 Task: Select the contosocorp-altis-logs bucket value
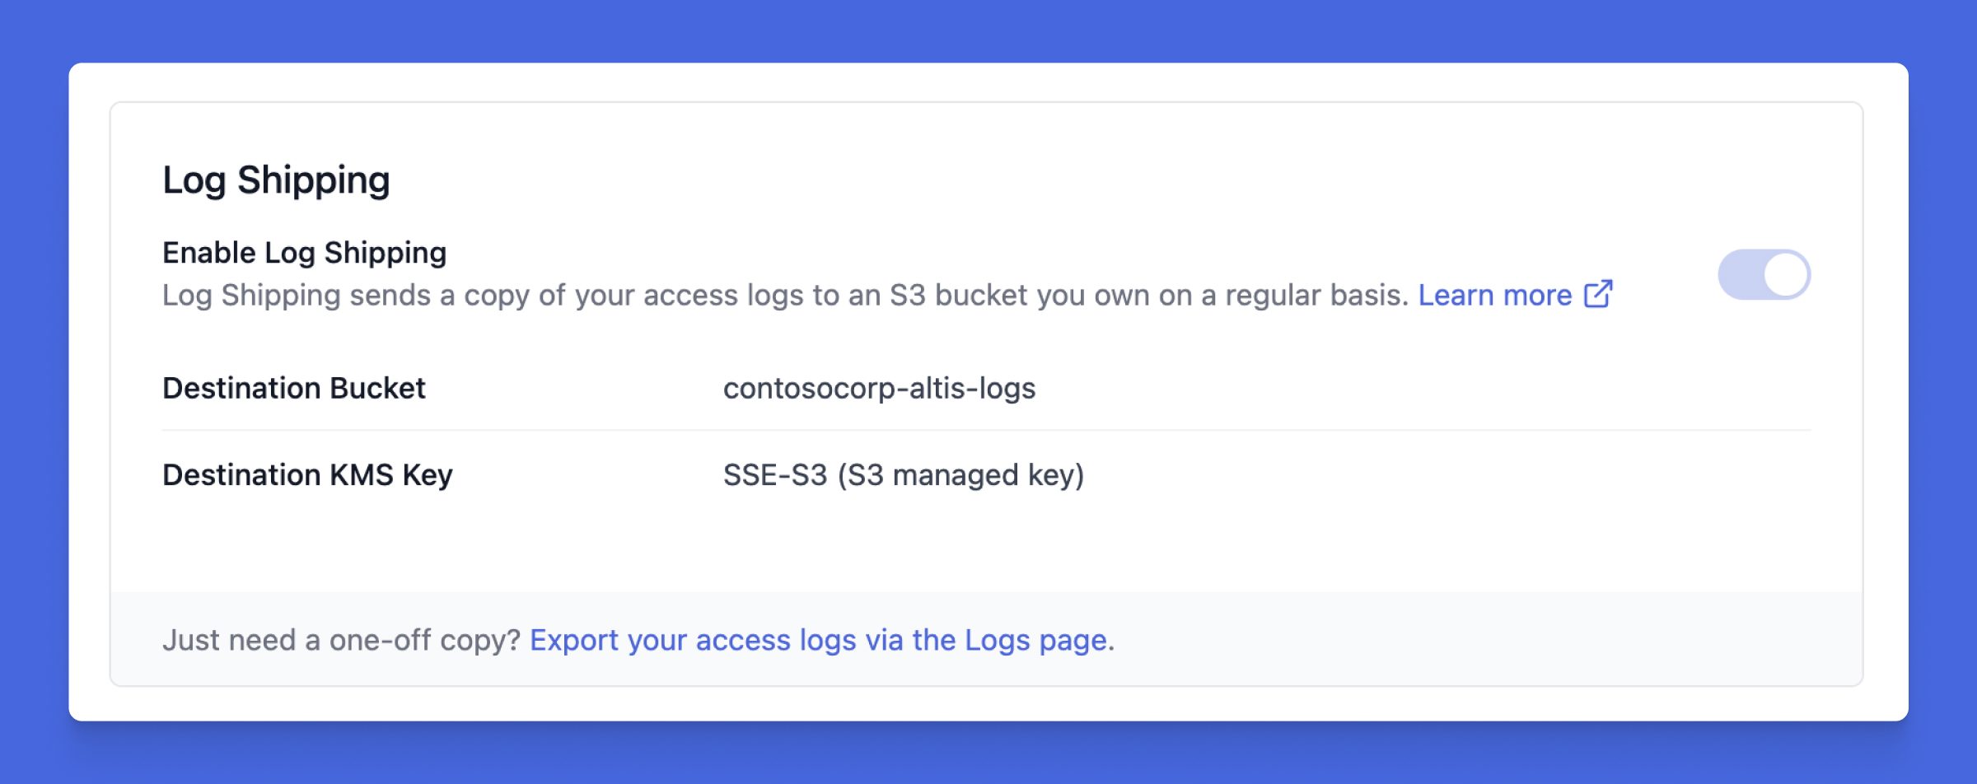tap(879, 388)
